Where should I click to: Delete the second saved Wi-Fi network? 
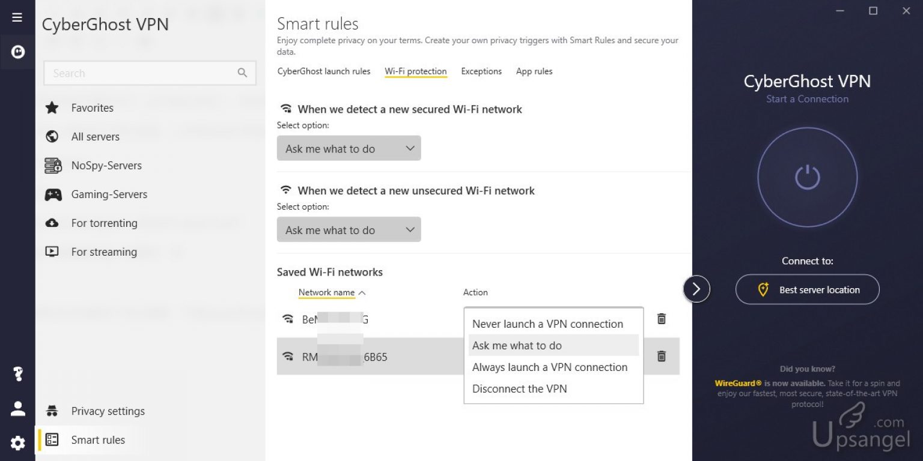click(661, 357)
